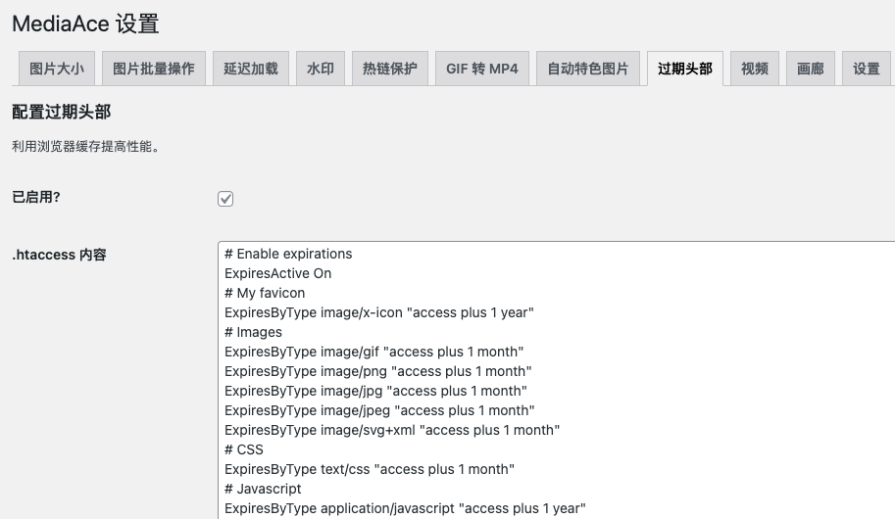This screenshot has height=519, width=895.
Task: Open the 图片大小 tab
Action: (57, 69)
